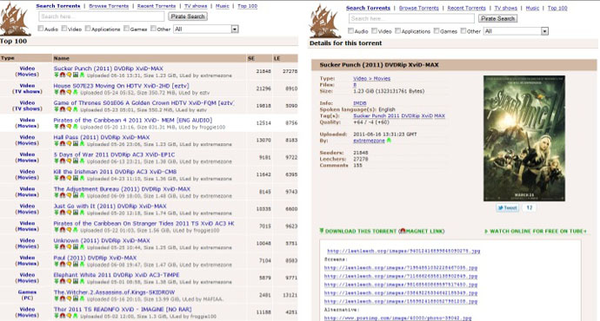This screenshot has width=600, height=321.
Task: Click the green trusted icon beside extremezone on details page
Action: (x=390, y=141)
